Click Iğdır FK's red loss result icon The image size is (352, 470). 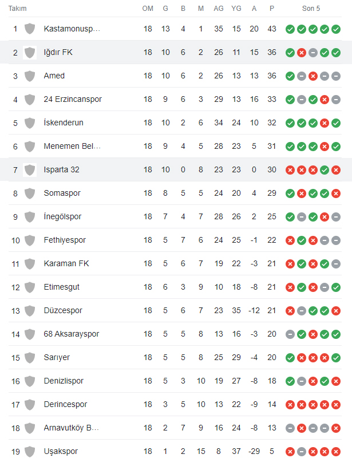point(302,53)
